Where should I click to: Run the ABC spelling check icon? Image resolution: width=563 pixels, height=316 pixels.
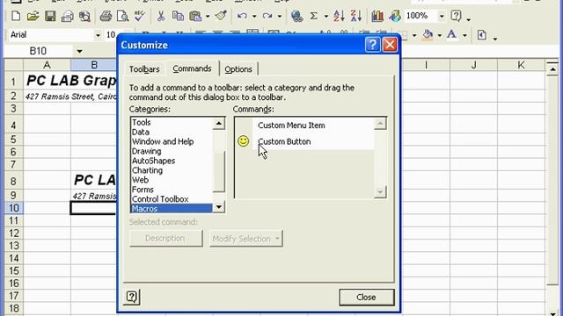(x=140, y=16)
